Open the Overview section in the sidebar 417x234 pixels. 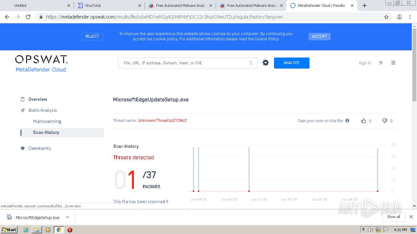(37, 99)
